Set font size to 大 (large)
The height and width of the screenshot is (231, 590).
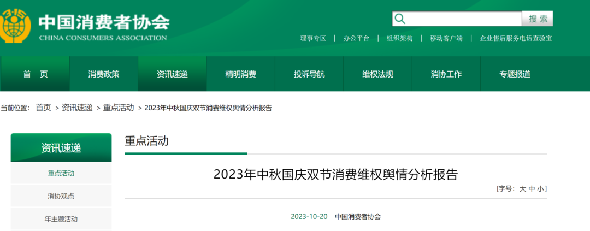[x=522, y=189]
